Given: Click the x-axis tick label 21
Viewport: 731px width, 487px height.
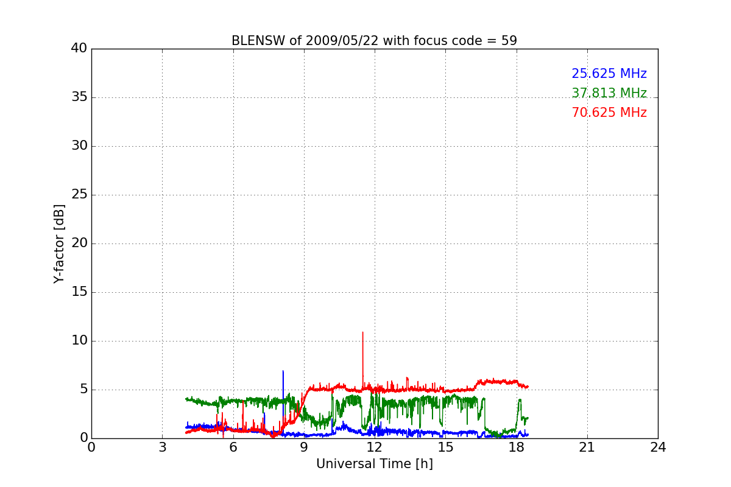Looking at the screenshot, I should pyautogui.click(x=587, y=447).
